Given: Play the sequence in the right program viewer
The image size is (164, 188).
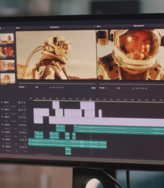Looking at the screenshot, I should coord(140,88).
